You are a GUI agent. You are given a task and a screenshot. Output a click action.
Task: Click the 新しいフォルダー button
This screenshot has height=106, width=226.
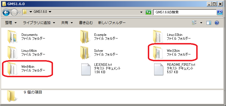pos(112,23)
